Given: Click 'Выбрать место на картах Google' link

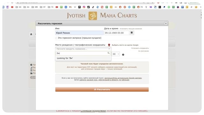Looking at the screenshot, I should [125, 45].
